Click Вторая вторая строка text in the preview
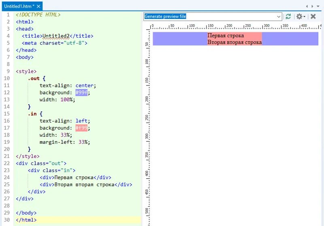The width and height of the screenshot is (324, 226). tap(234, 42)
